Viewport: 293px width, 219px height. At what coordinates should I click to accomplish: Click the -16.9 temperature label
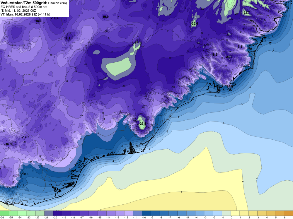click(x=8, y=144)
